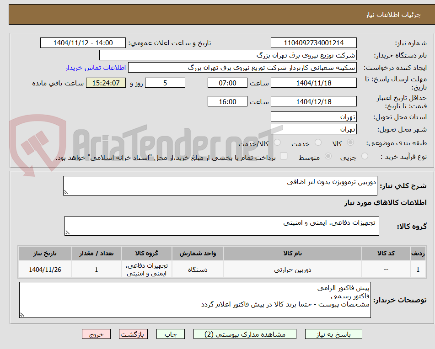The height and width of the screenshot is (349, 435).
Task: Toggle the اسناد خزانه اسلامی payment checkbox
Action: click(x=284, y=156)
